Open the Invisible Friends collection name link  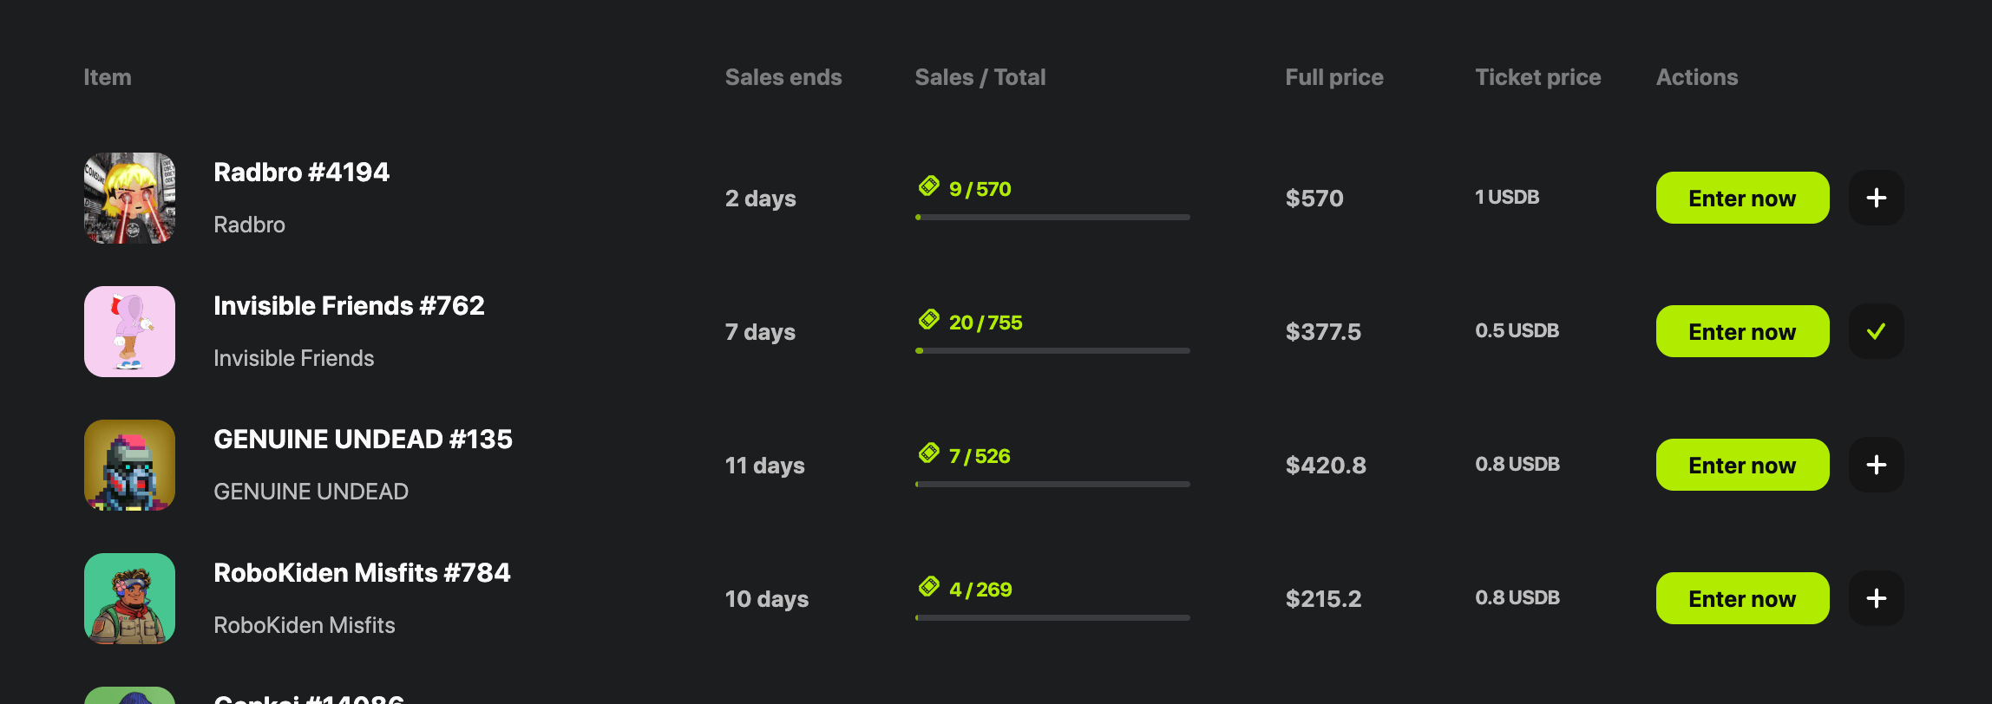click(293, 358)
